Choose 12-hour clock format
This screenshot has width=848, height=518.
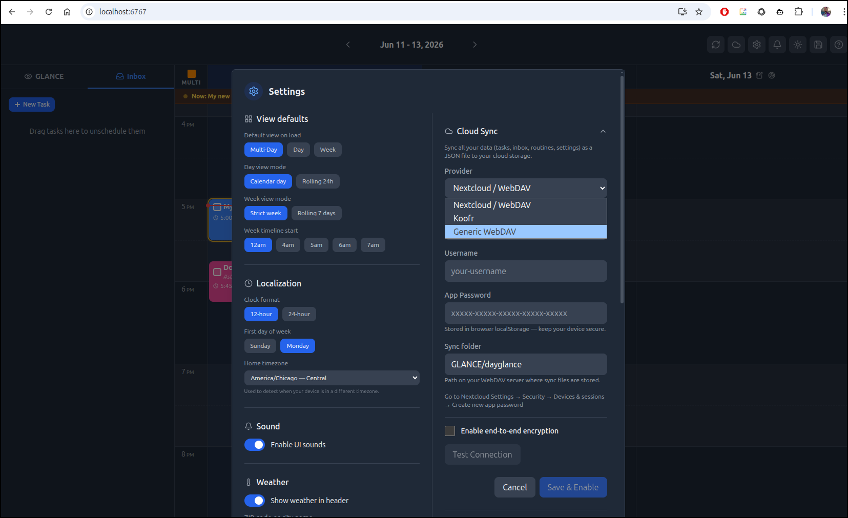[261, 314]
